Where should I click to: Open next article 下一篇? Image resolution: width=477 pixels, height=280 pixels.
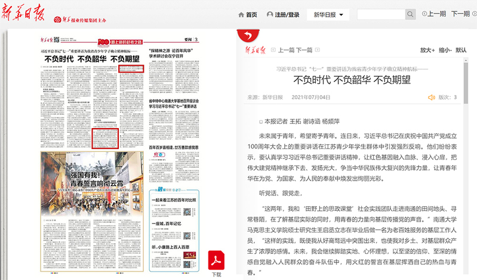coord(304,51)
